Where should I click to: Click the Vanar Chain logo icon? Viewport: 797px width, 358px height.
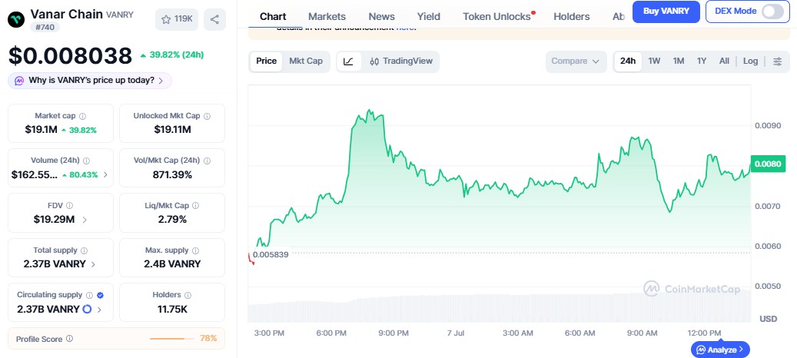(16, 19)
